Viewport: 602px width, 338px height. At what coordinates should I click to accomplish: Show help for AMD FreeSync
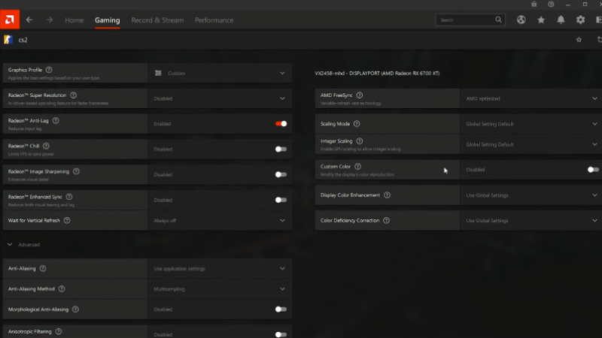(x=360, y=95)
